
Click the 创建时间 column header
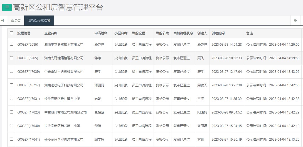[227, 33]
